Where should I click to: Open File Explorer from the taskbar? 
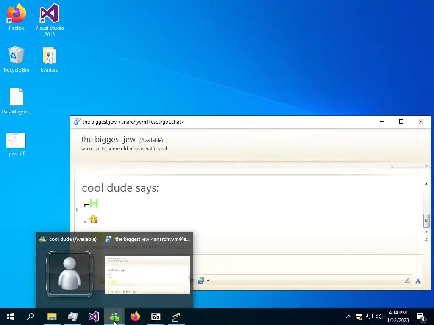pyautogui.click(x=52, y=317)
